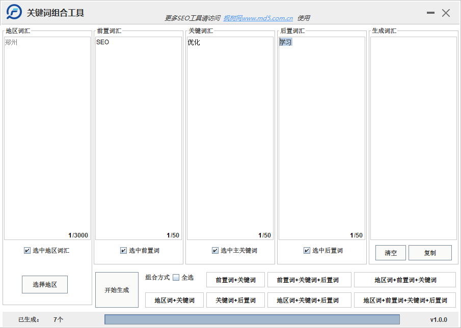Click the 开始生成 button
The width and height of the screenshot is (461, 328).
[x=117, y=290]
